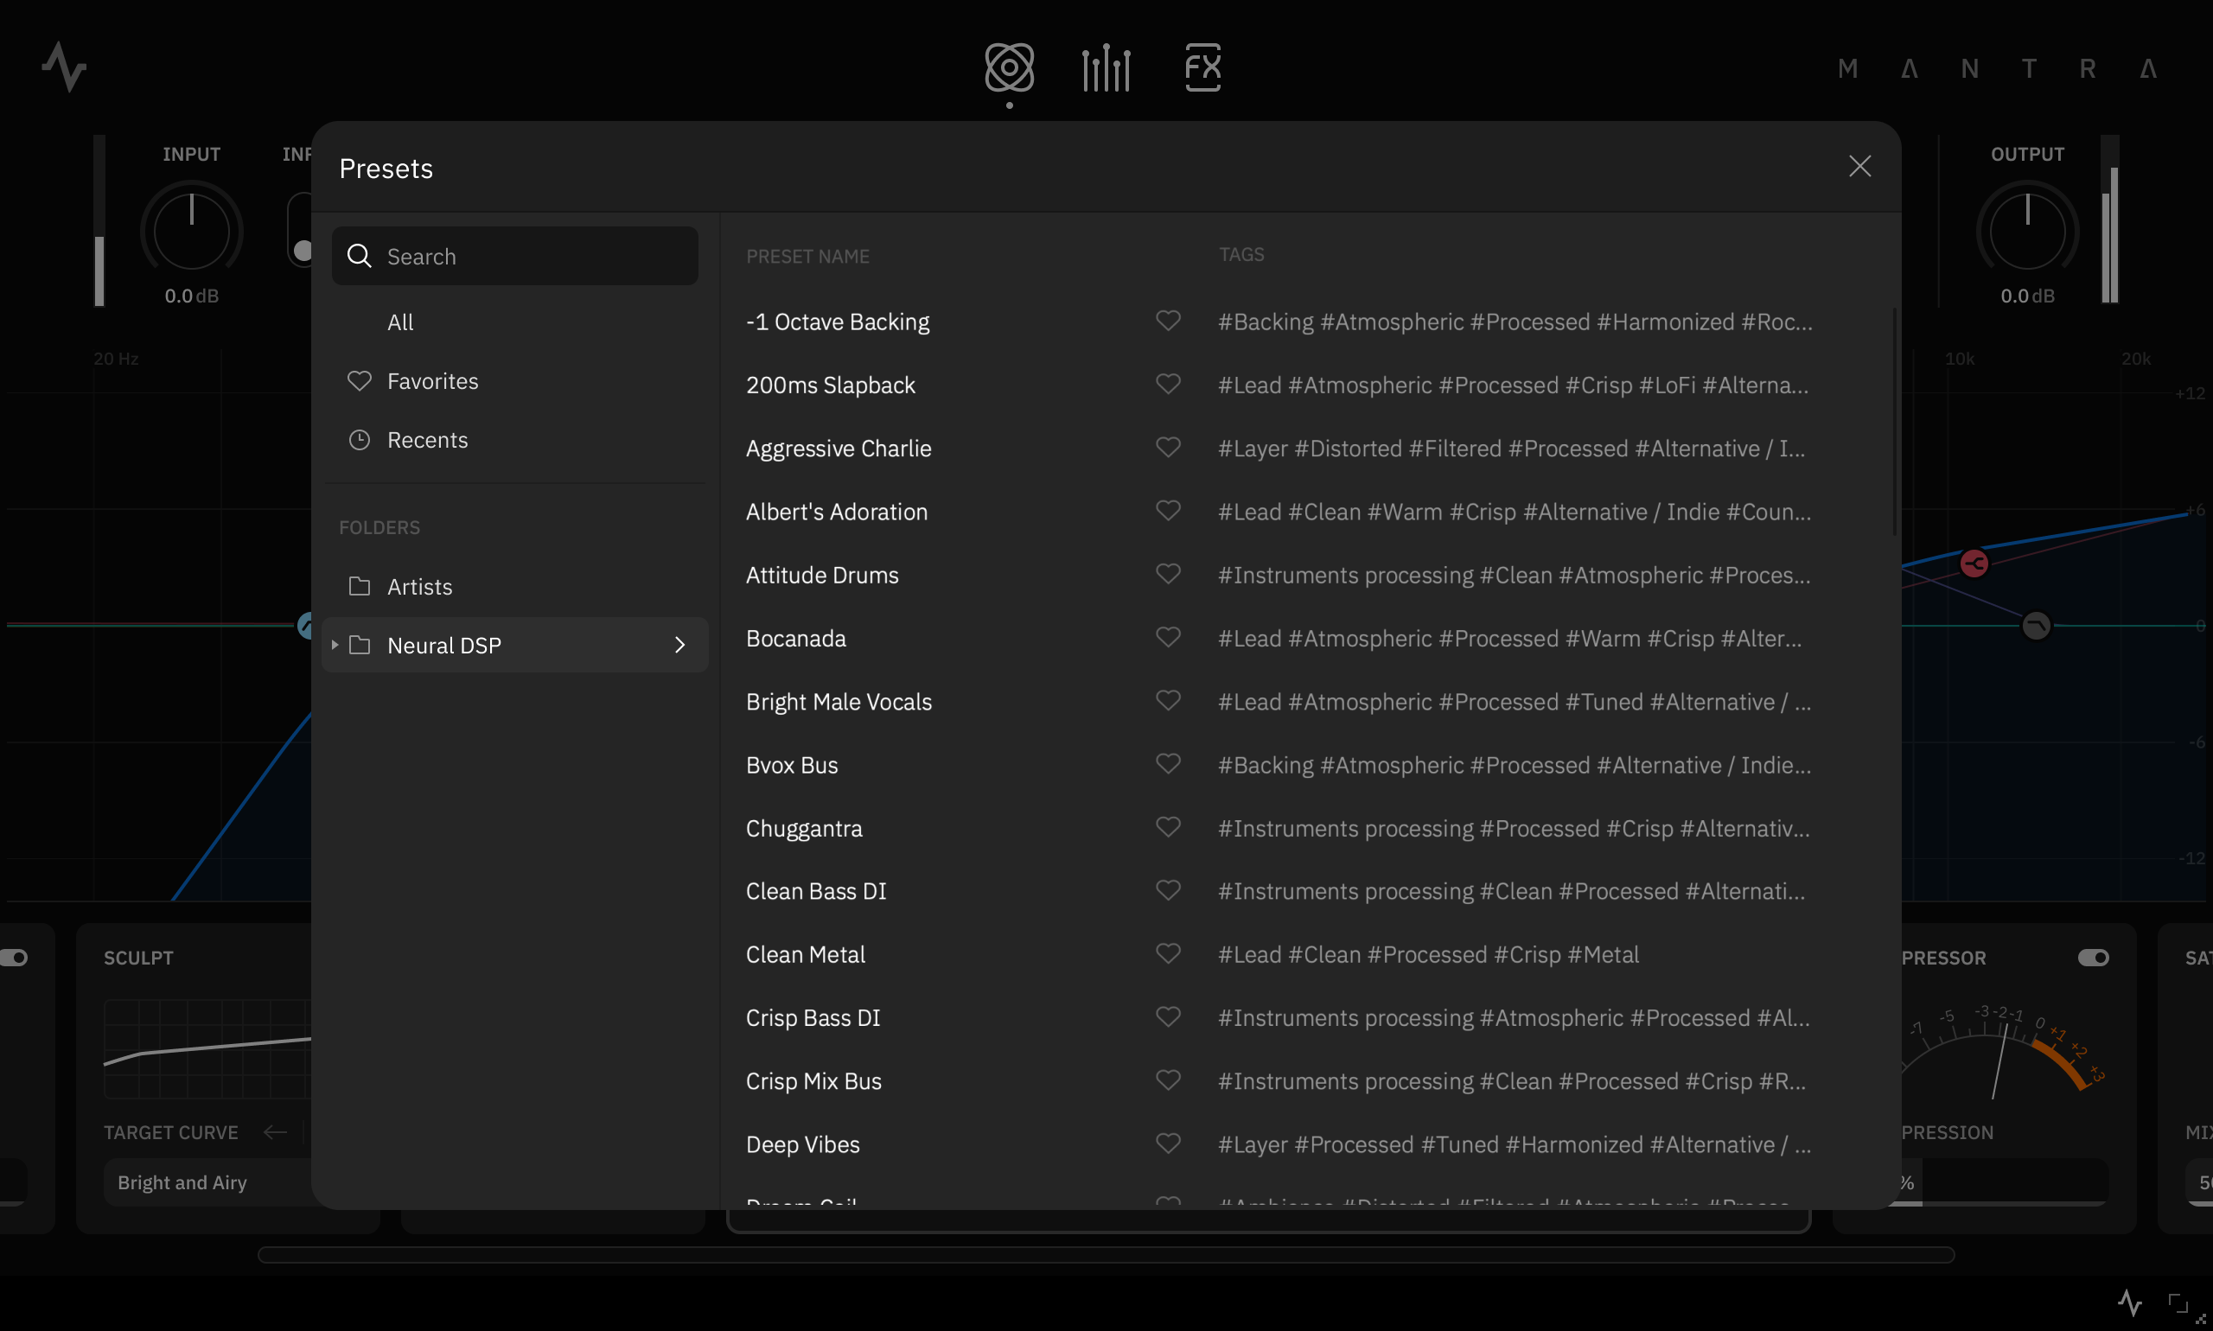Viewport: 2213px width, 1331px height.
Task: Open the Bright and Airy target curve dropdown
Action: pos(208,1182)
